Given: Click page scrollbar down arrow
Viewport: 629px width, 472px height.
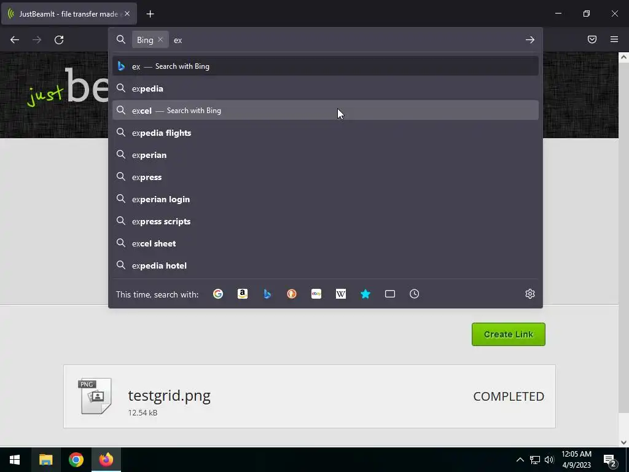Looking at the screenshot, I should coord(623,442).
